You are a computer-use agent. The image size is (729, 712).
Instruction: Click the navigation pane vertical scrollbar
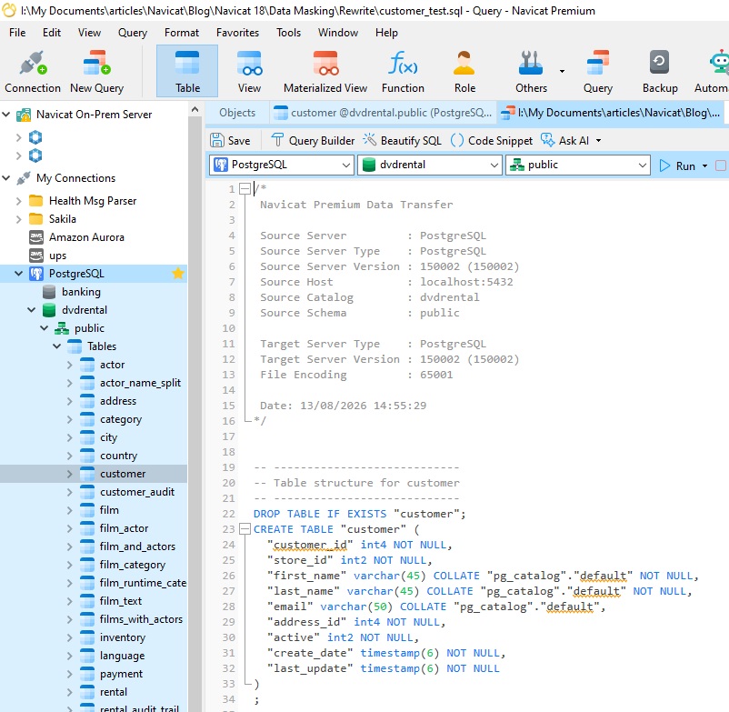point(195,414)
